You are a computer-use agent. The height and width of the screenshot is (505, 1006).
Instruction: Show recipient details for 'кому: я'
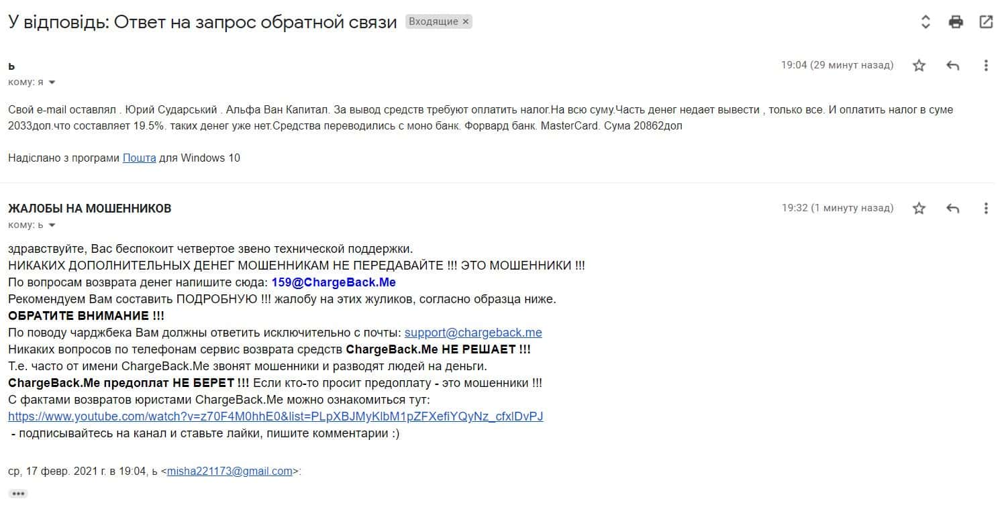(52, 82)
